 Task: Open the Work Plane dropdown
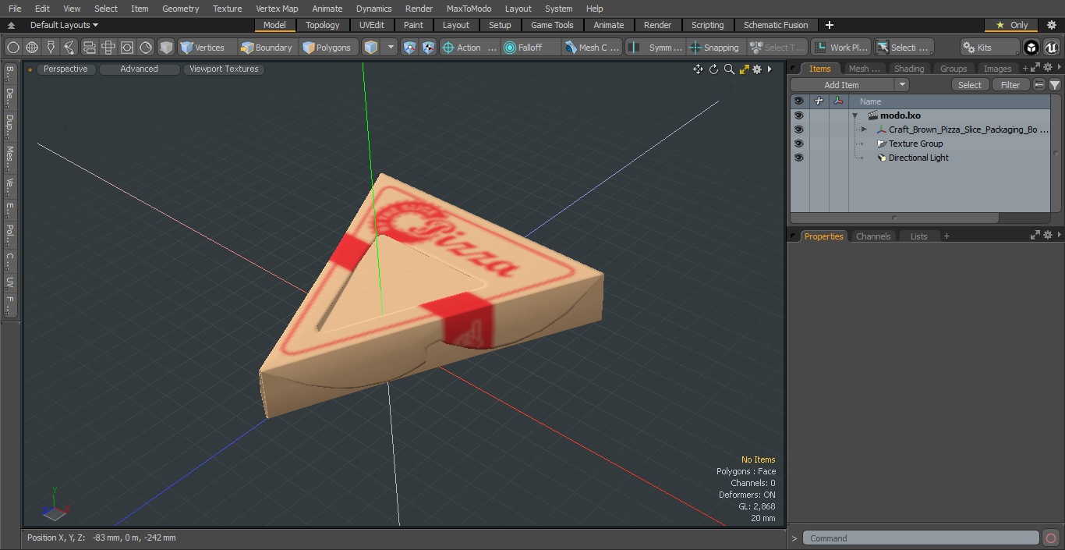(840, 48)
